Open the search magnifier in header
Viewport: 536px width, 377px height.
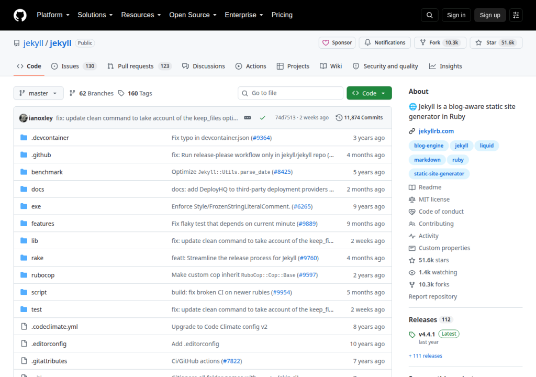tap(430, 15)
